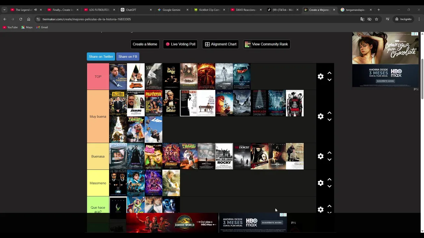Click the yellow Masomeno tier label
The height and width of the screenshot is (238, 424).
pyautogui.click(x=98, y=183)
